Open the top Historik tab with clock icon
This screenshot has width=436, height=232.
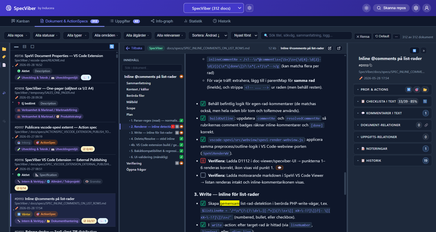[x=222, y=21]
